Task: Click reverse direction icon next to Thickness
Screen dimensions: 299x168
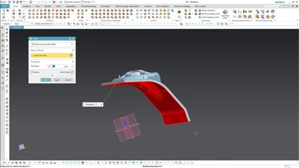Action: 49,66
